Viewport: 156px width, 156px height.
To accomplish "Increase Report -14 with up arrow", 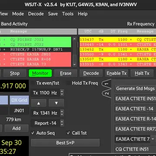I will (62, 122).
